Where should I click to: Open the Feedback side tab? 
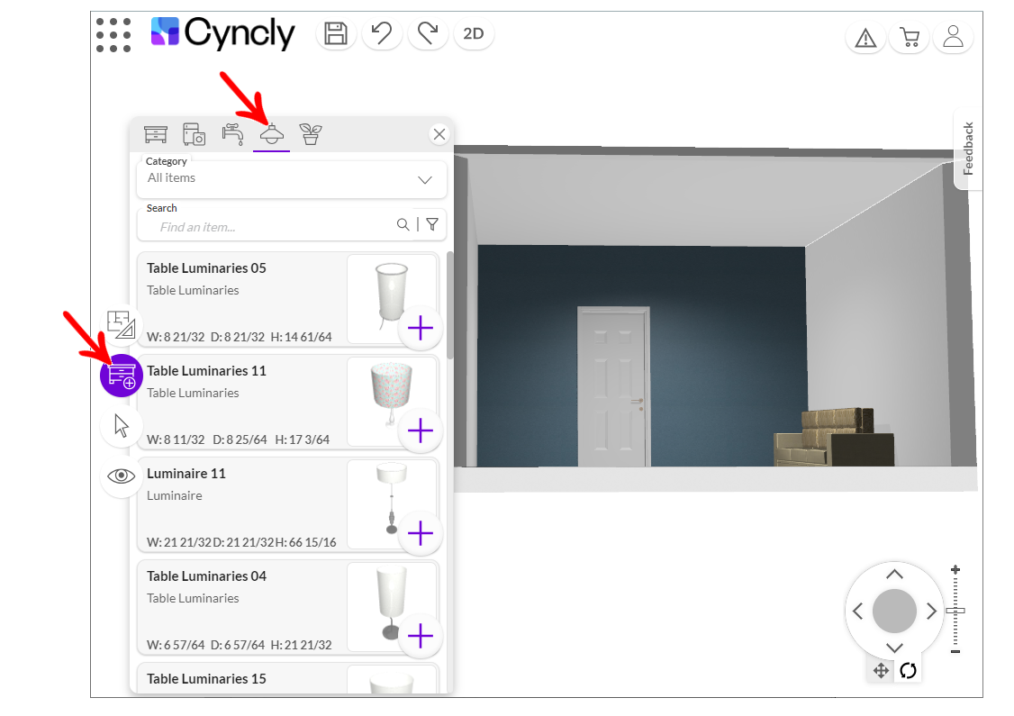pyautogui.click(x=967, y=149)
